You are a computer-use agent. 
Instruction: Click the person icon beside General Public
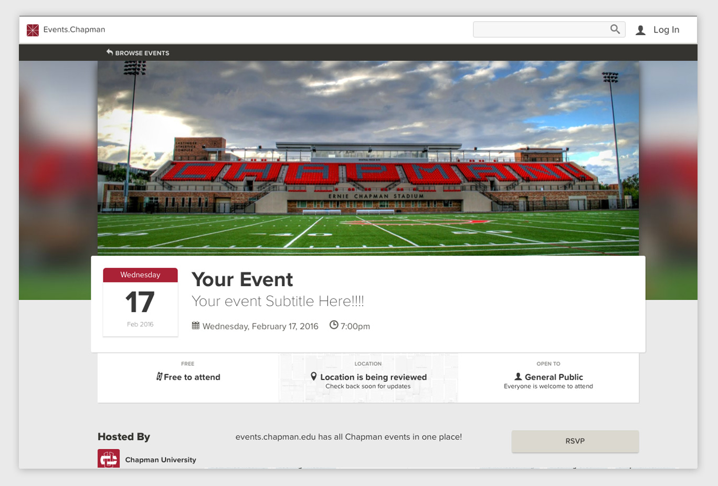[518, 376]
